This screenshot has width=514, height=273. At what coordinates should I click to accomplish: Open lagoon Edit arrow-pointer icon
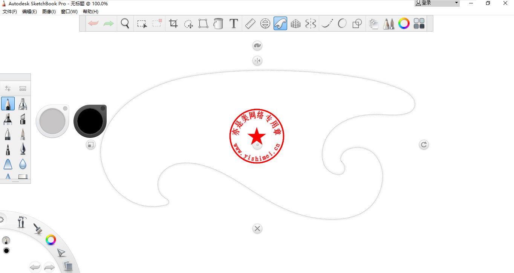61,253
